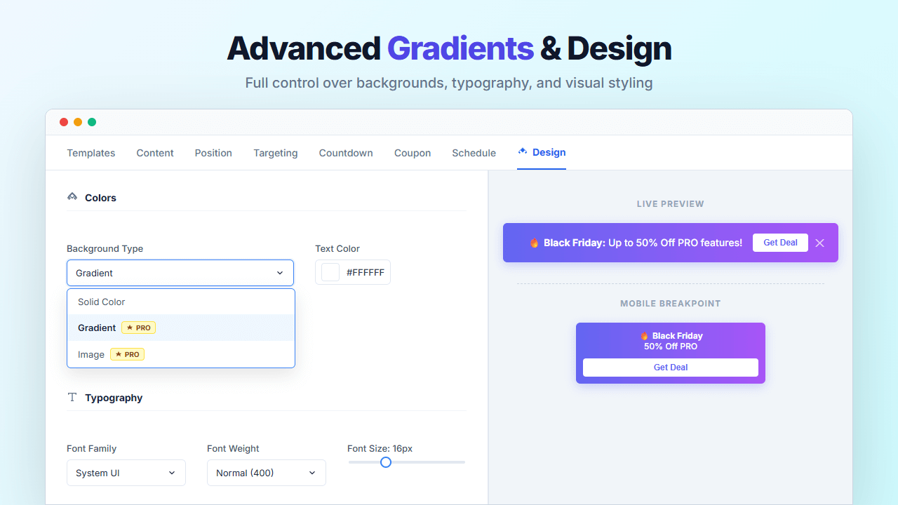Screen dimensions: 898x505
Task: Click the Text Color label
Action: click(337, 248)
